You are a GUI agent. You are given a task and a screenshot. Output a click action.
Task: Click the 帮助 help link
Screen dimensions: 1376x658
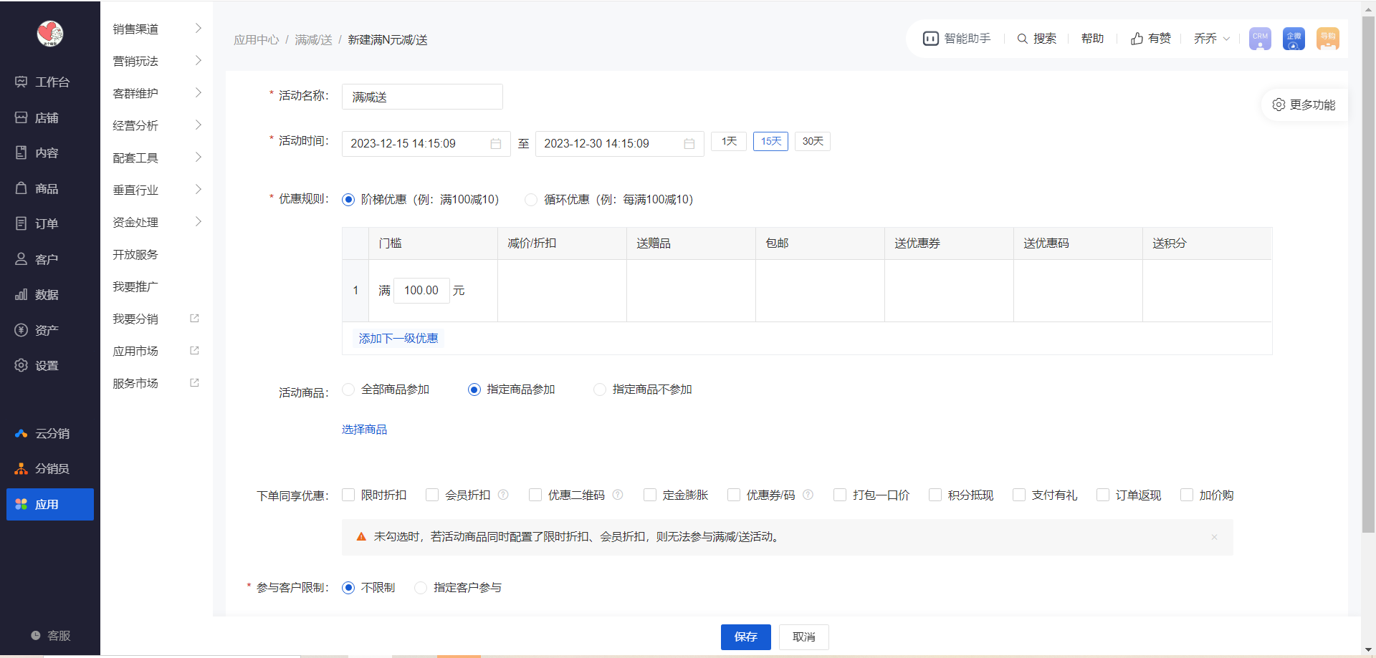coord(1092,39)
